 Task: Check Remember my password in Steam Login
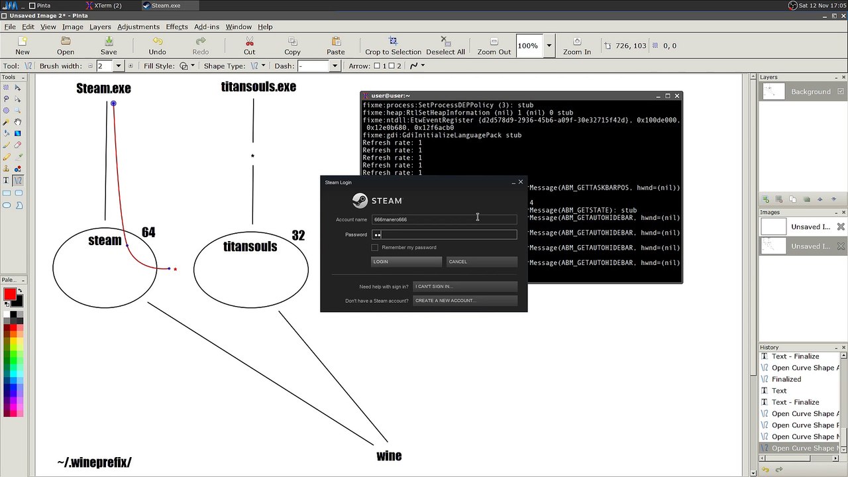click(x=375, y=247)
